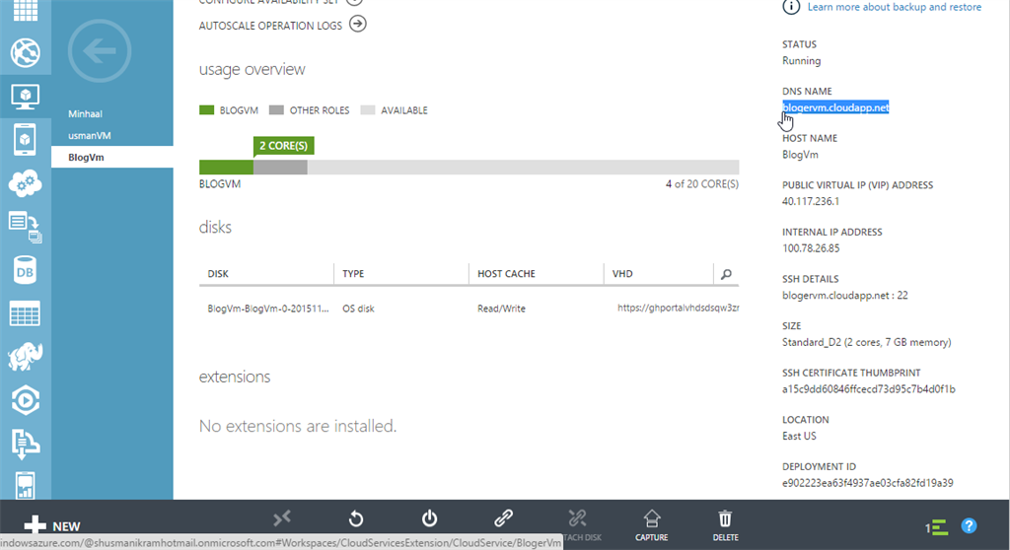Click the NEW plus button
1010x550 pixels.
[51, 525]
